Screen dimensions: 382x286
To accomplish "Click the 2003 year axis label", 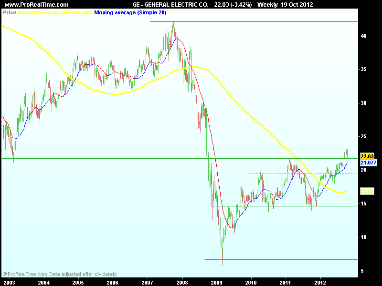I will [10, 282].
